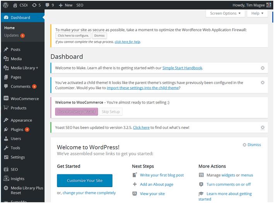Click the Yoast SEO sidebar icon

tap(6, 169)
